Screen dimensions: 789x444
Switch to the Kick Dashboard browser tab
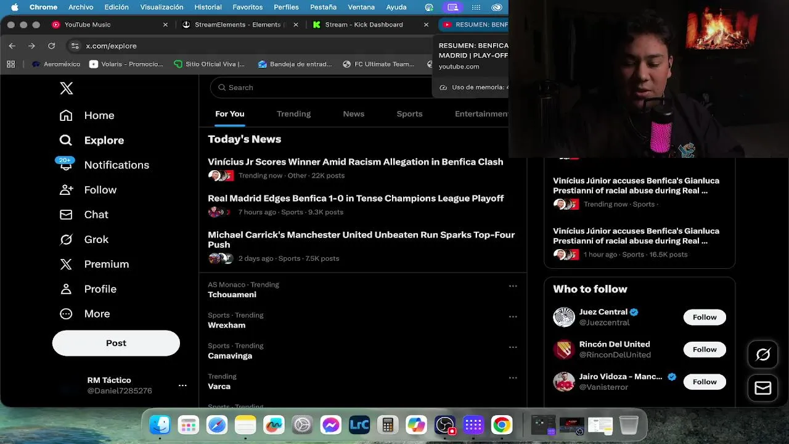pyautogui.click(x=369, y=25)
